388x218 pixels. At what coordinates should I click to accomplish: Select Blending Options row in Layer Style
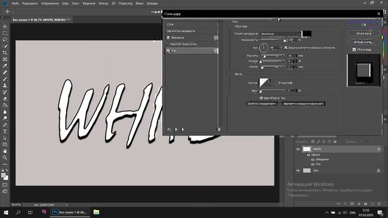192,31
